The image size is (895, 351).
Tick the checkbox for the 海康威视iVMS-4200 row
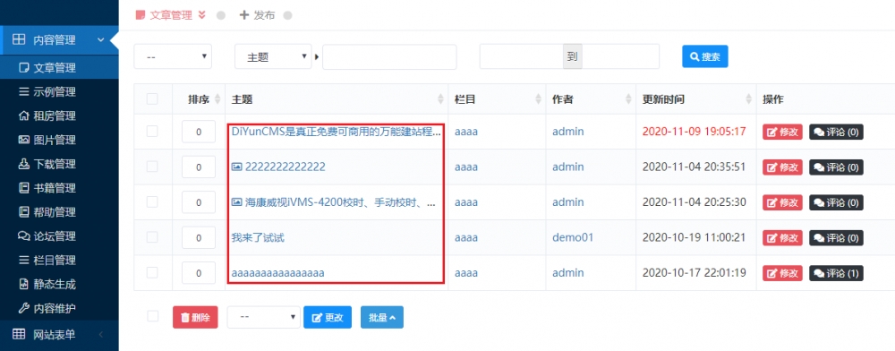coord(152,202)
